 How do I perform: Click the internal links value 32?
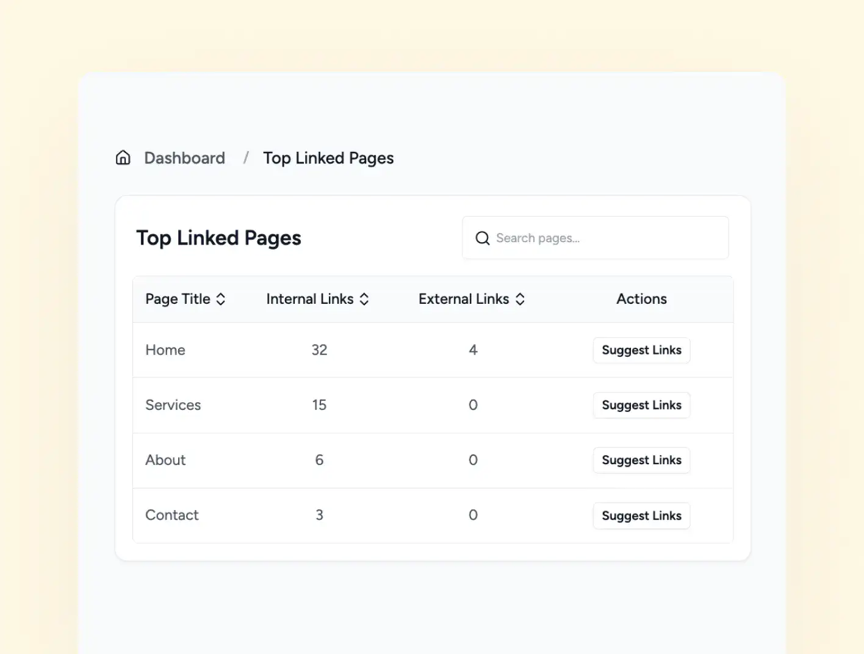[319, 350]
